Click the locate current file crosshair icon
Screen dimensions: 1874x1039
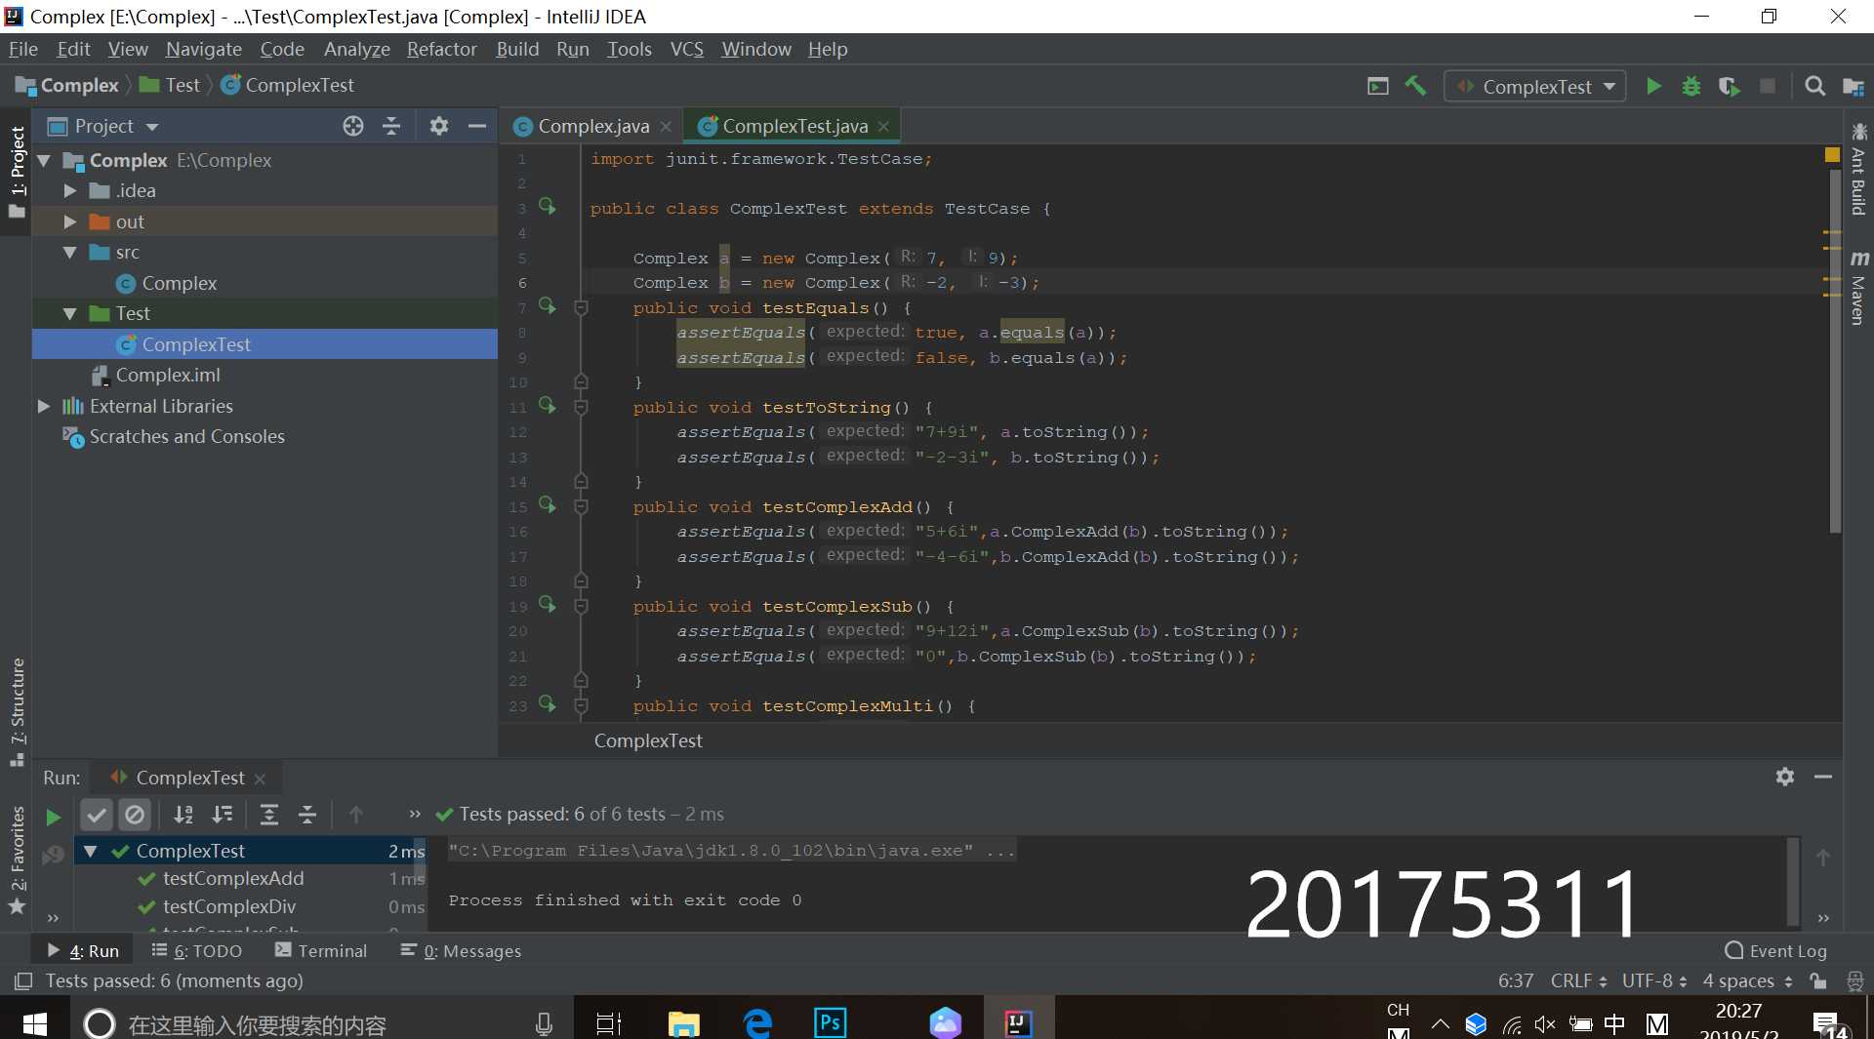click(x=353, y=126)
